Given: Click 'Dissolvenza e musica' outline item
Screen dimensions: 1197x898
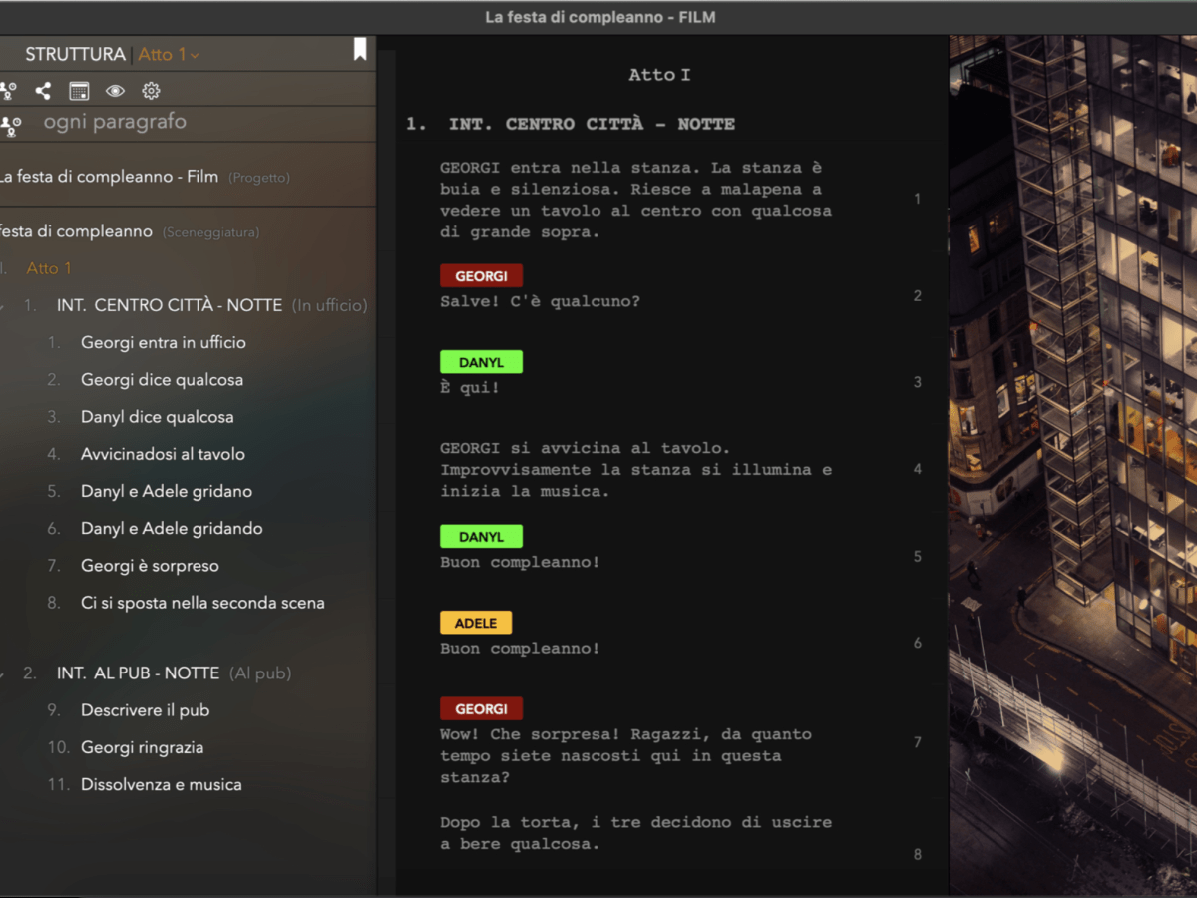Looking at the screenshot, I should (161, 785).
